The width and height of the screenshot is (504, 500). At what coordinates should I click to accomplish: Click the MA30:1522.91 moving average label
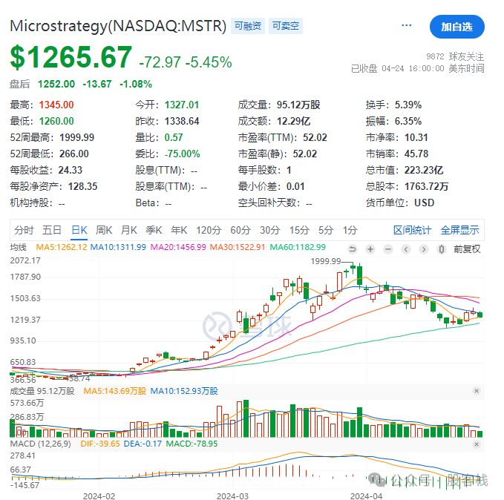click(x=238, y=247)
